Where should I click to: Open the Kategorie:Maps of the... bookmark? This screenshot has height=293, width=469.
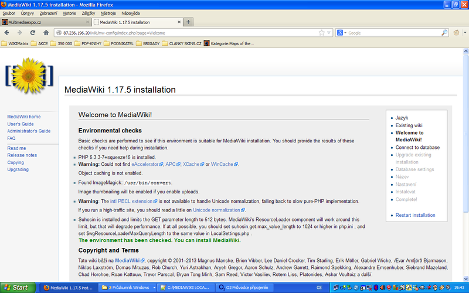[x=229, y=43]
